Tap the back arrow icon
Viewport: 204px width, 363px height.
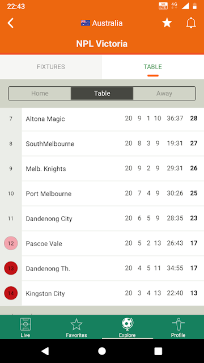(x=10, y=23)
